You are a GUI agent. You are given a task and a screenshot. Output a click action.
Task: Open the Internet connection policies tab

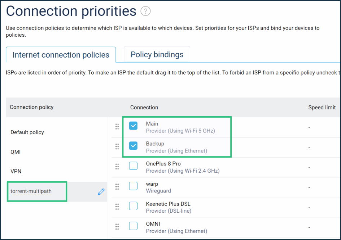click(x=61, y=55)
